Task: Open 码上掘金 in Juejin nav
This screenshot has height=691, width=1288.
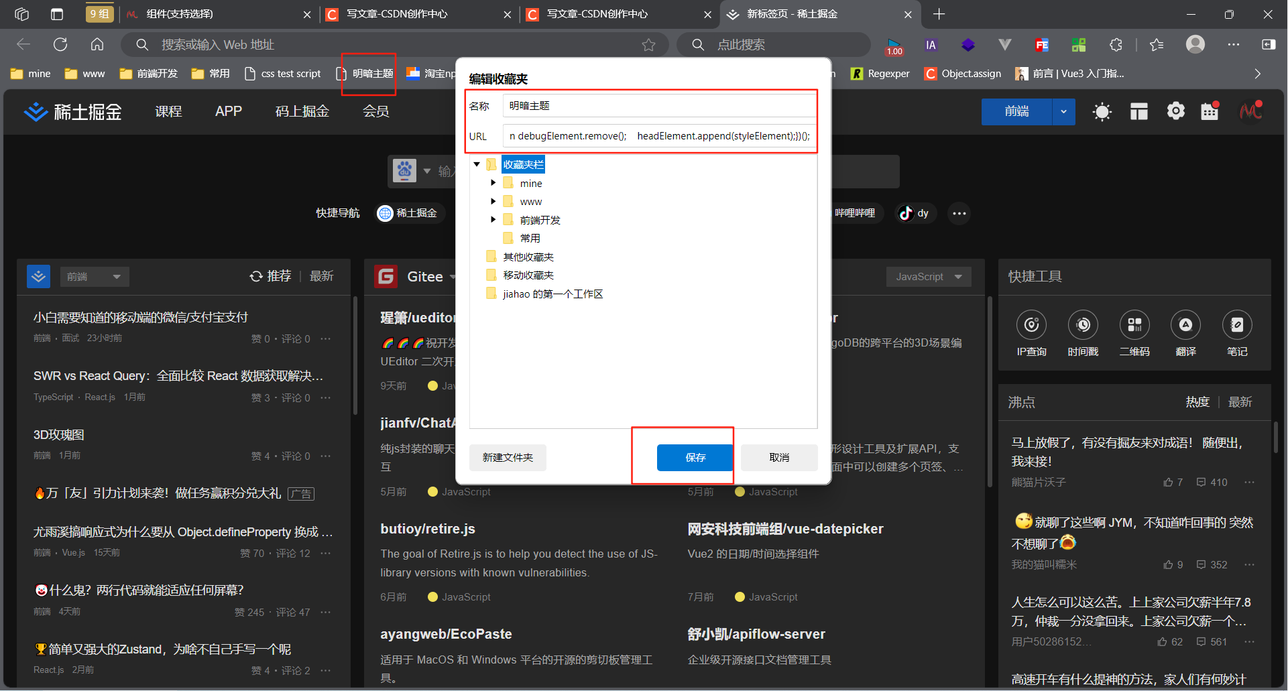Action: pyautogui.click(x=302, y=111)
